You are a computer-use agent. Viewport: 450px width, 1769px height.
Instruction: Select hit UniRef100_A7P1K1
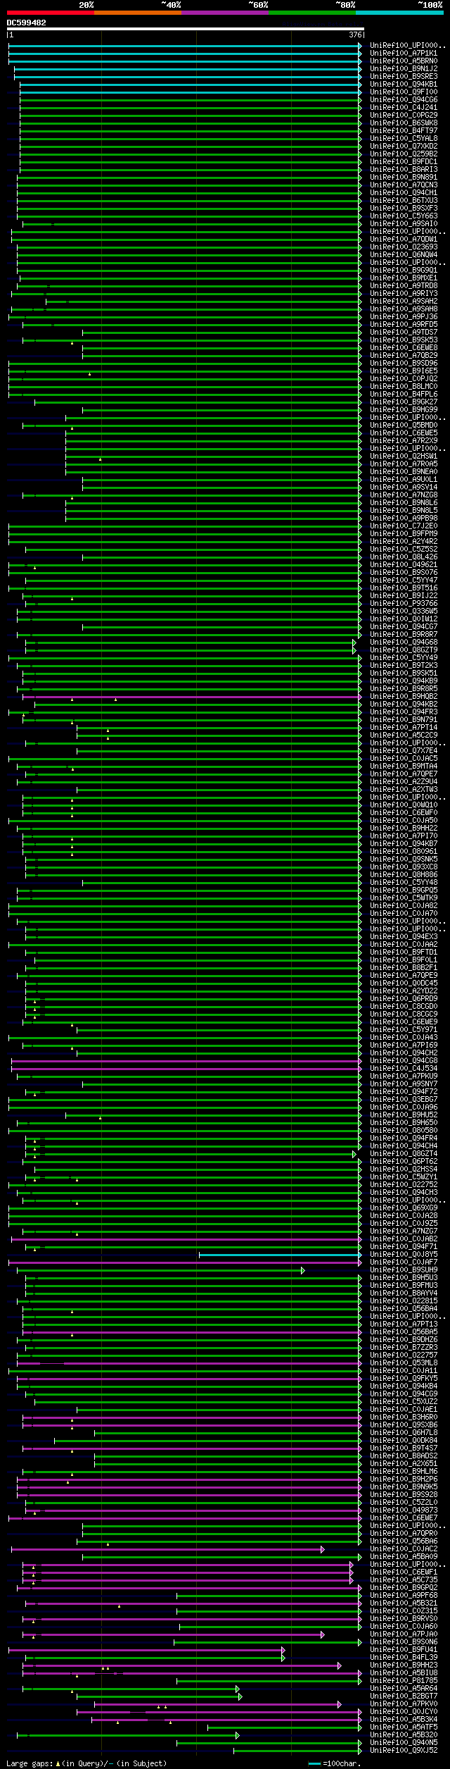pyautogui.click(x=404, y=54)
